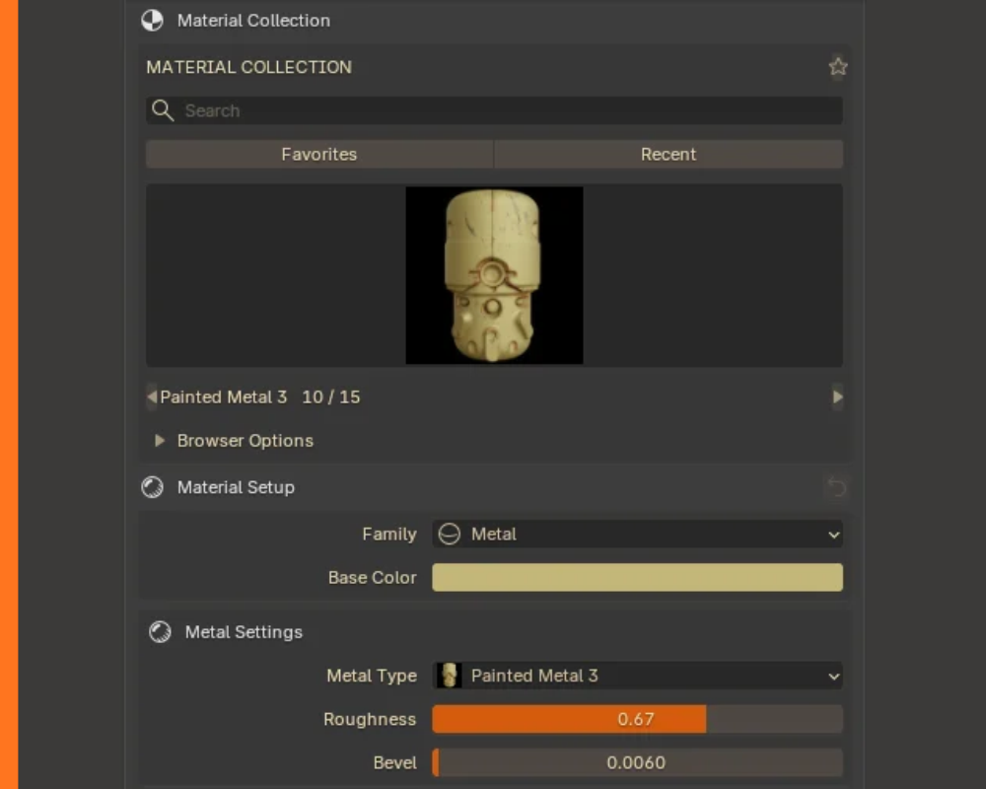Show Recent materials
This screenshot has width=986, height=789.
pyautogui.click(x=669, y=154)
